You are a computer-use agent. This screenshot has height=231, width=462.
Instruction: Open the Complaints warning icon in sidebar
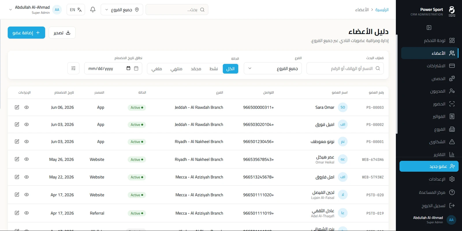point(452,142)
